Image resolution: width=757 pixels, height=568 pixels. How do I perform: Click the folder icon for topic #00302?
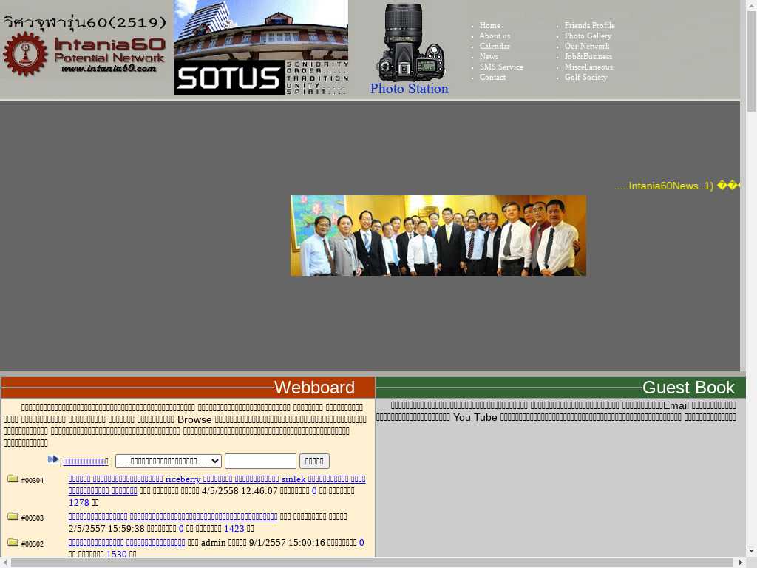coord(13,542)
